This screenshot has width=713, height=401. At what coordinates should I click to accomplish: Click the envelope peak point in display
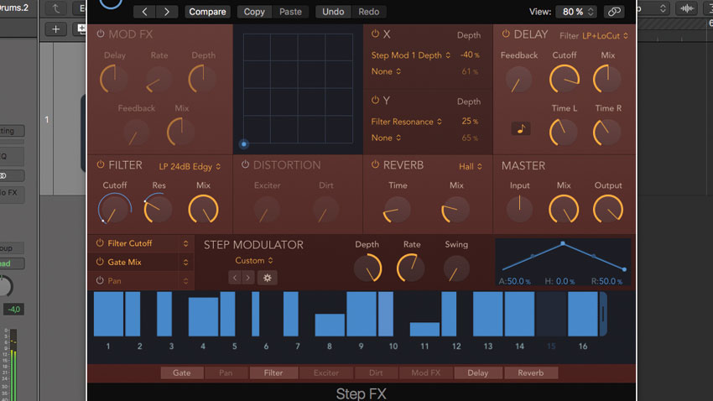tap(563, 243)
